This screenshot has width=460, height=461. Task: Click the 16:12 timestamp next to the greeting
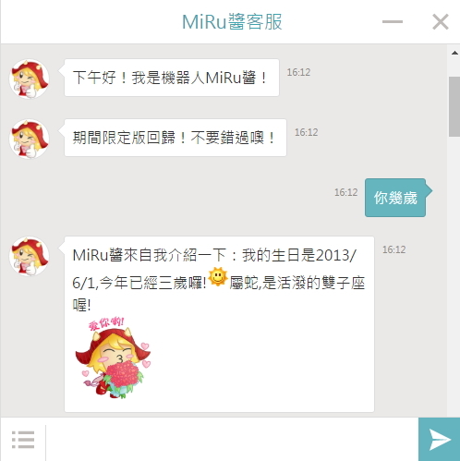point(298,72)
